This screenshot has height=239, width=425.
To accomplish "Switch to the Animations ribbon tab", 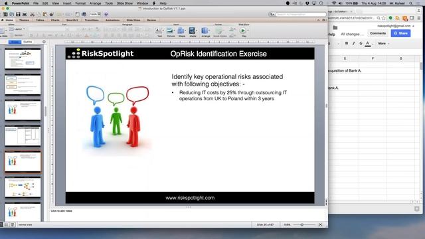I will [112, 20].
